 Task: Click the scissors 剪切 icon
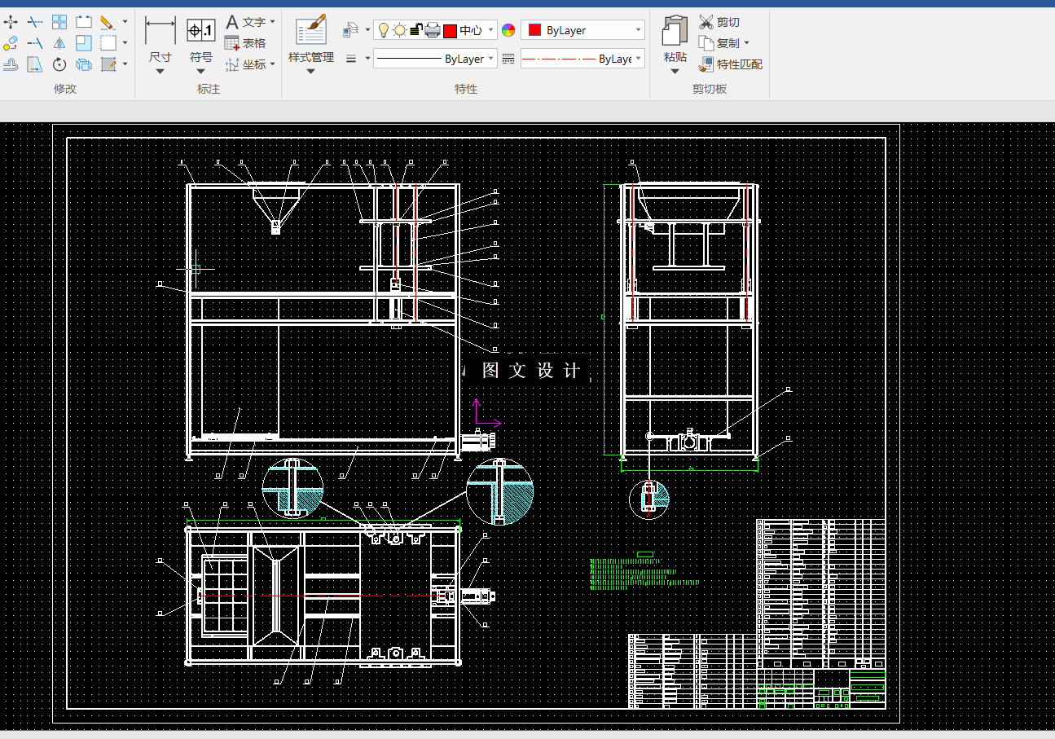[706, 22]
